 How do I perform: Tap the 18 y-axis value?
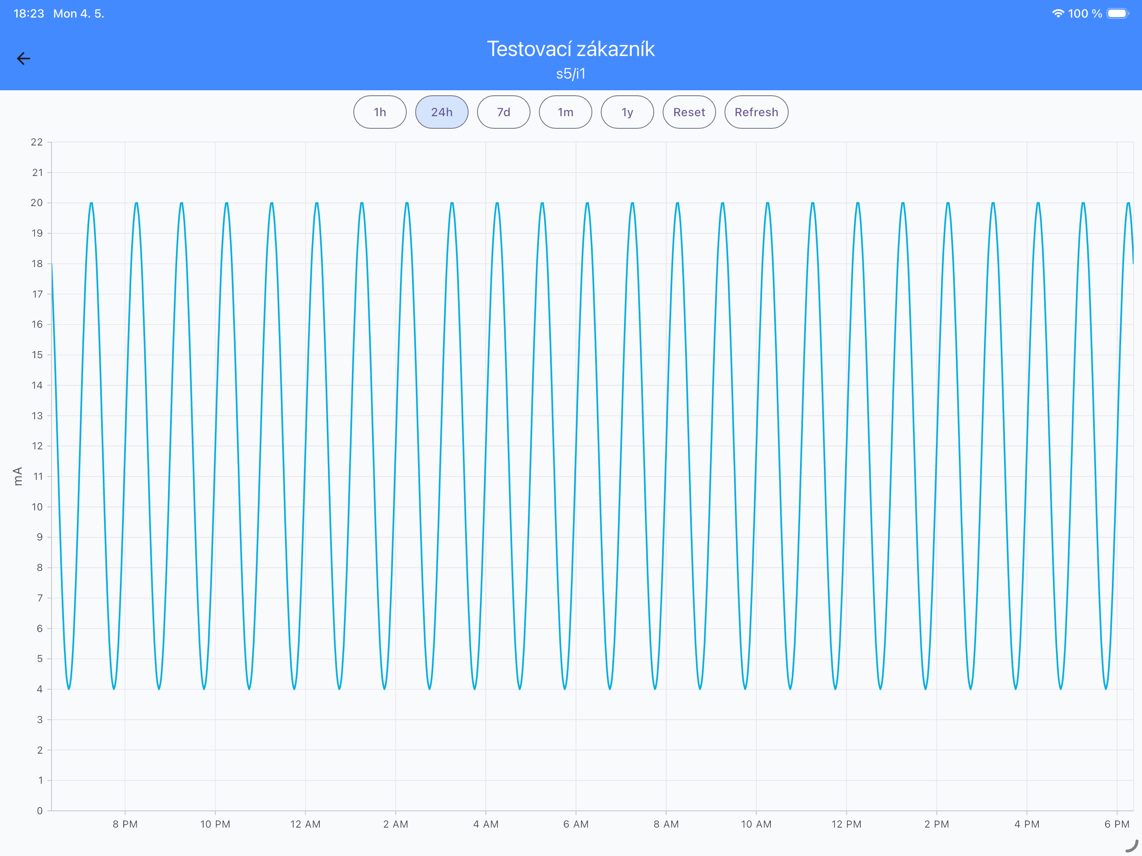coord(37,264)
